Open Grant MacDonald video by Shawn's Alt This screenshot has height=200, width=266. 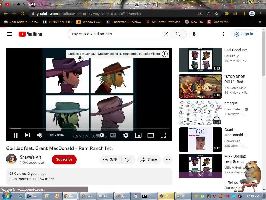(x=200, y=140)
